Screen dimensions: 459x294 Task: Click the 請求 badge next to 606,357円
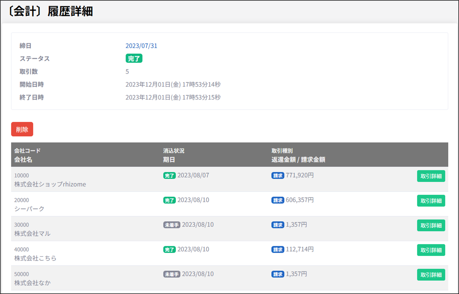pyautogui.click(x=278, y=200)
